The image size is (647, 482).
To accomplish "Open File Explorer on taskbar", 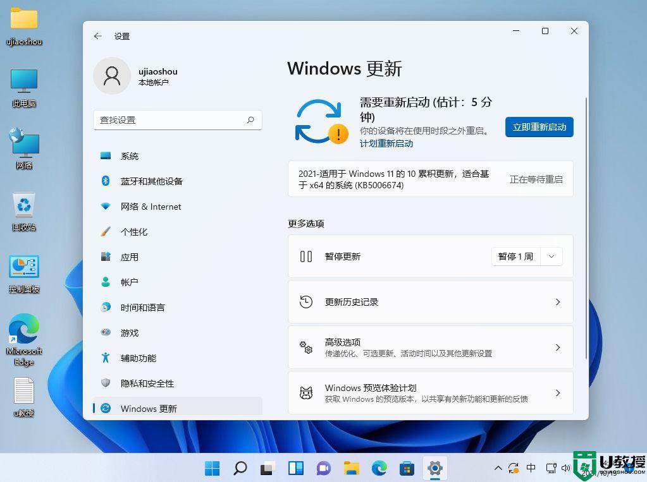I will point(352,468).
